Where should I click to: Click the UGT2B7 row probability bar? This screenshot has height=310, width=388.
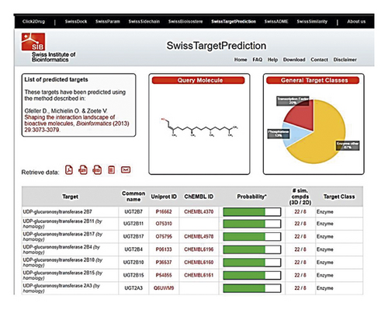click(252, 211)
